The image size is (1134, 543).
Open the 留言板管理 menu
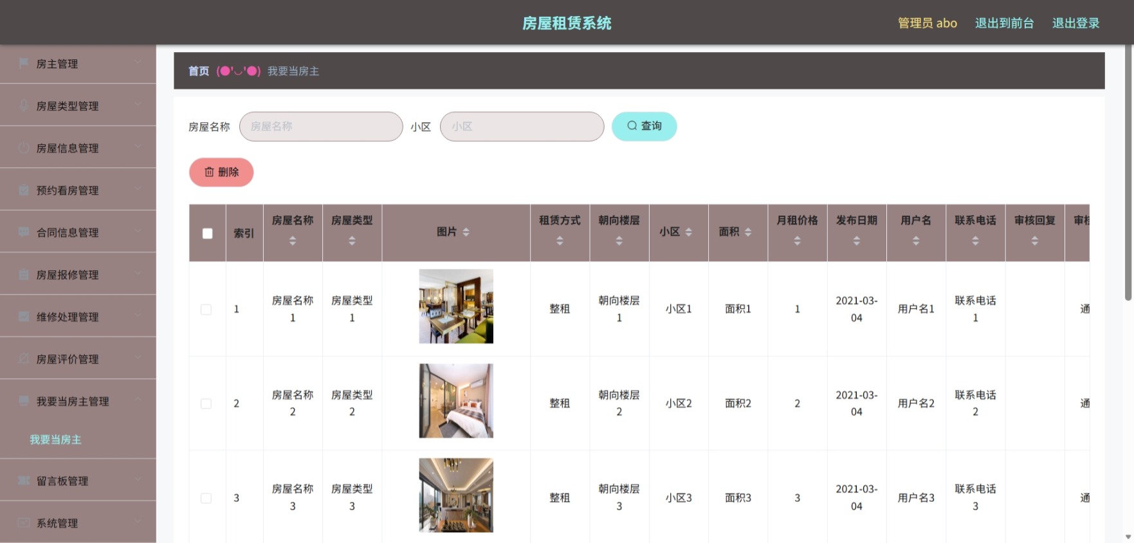point(78,481)
